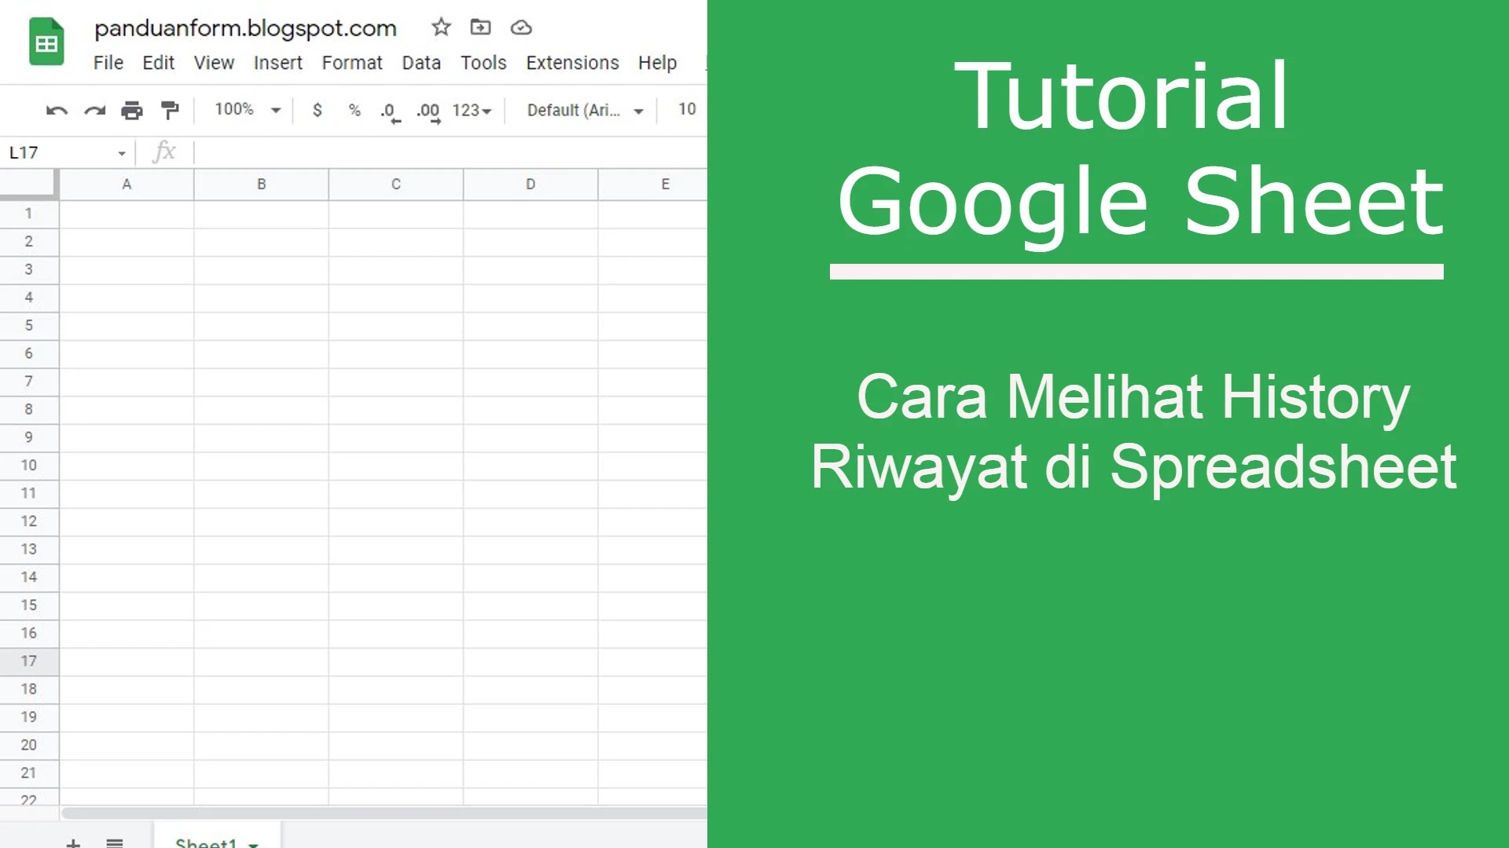Click the Move to folder icon
1509x848 pixels.
(x=480, y=27)
